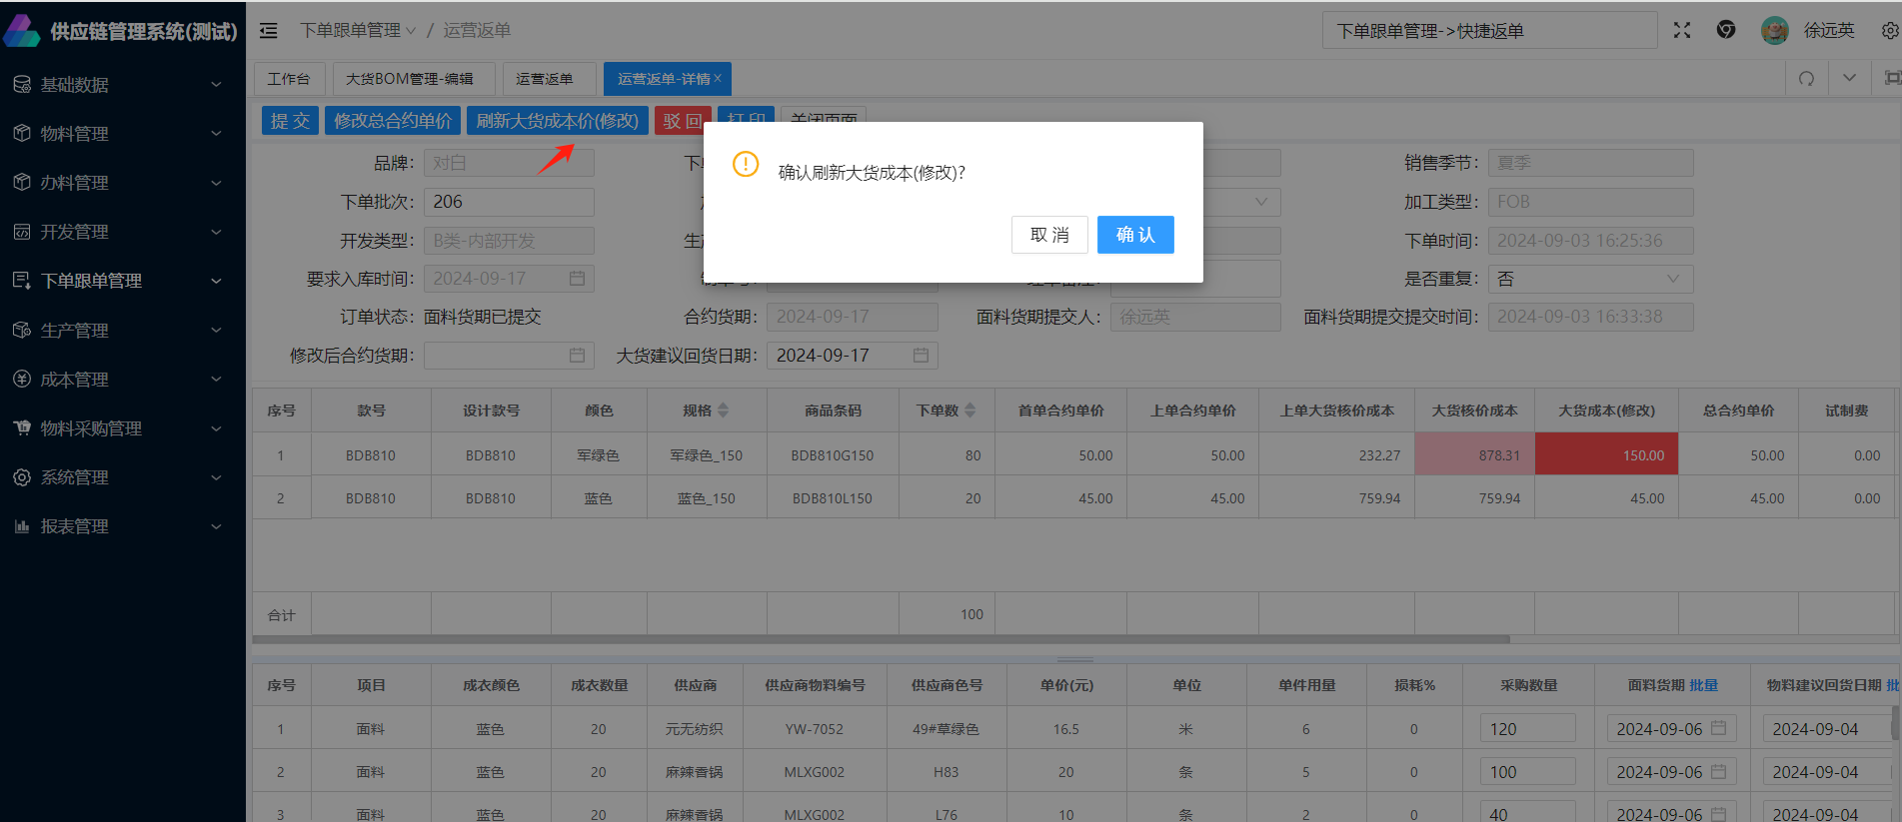1902x822 pixels.
Task: Click the refresh icon in tab bar
Action: click(1806, 78)
